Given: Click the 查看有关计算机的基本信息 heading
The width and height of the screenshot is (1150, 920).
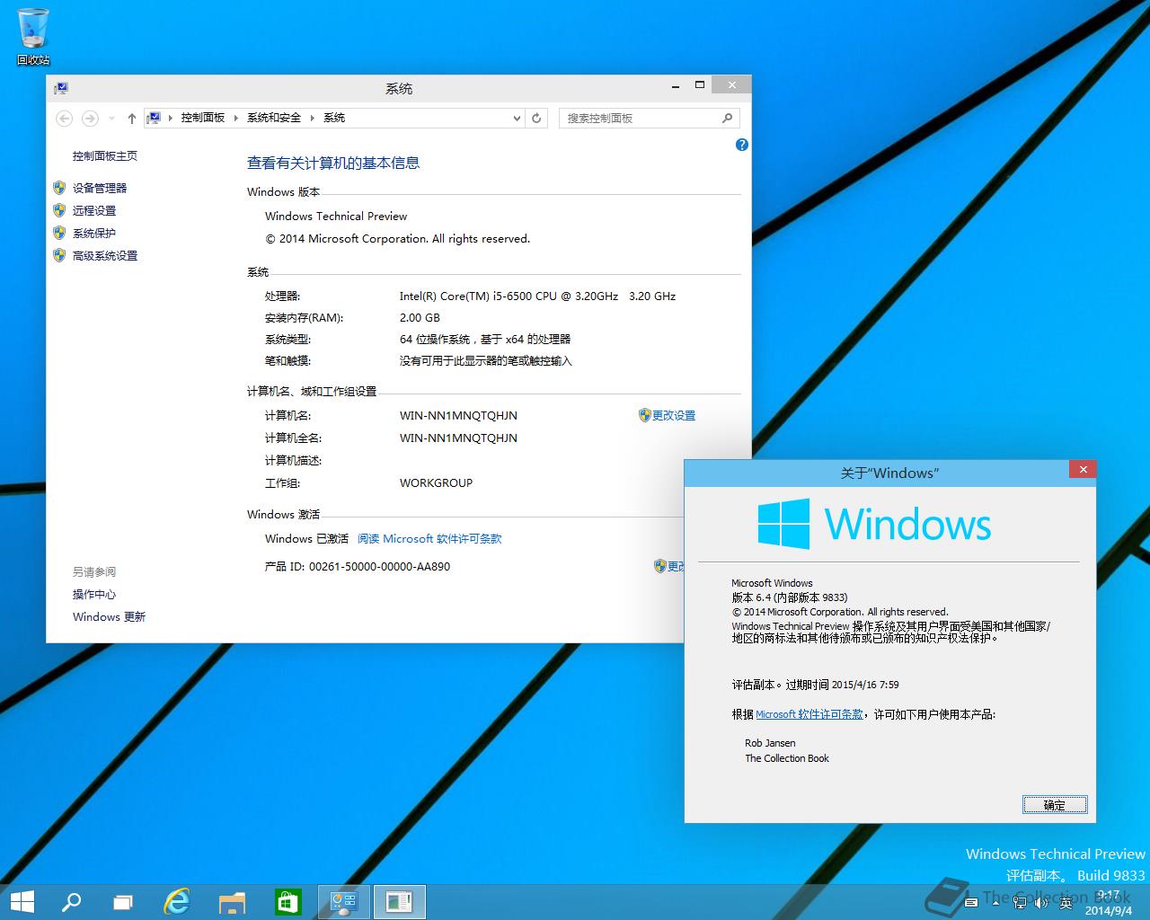Looking at the screenshot, I should 333,163.
